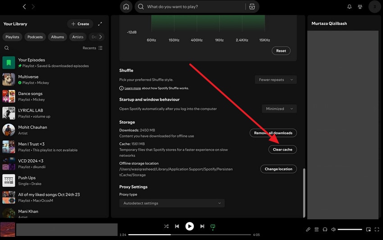Open the lyrics microphone icon

click(x=308, y=229)
